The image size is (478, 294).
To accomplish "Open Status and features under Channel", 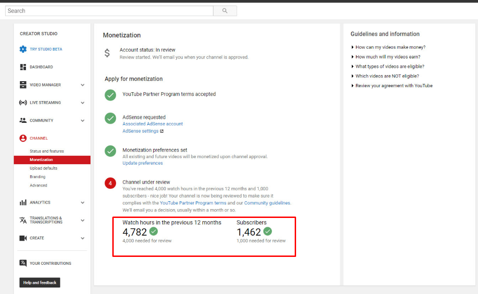I will pos(47,151).
